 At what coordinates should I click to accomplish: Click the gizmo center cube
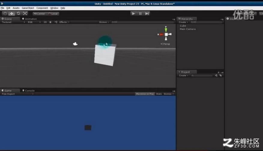(166, 34)
